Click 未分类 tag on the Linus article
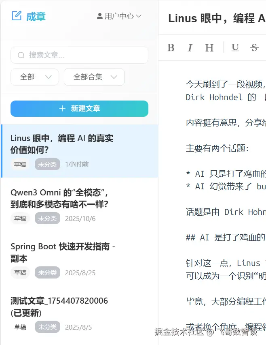This screenshot has height=345, width=266. tap(47, 164)
